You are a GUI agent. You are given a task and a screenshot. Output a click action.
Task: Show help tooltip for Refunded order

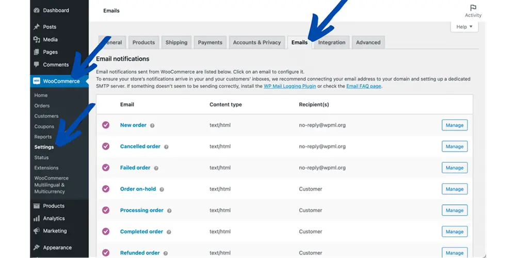166,253
